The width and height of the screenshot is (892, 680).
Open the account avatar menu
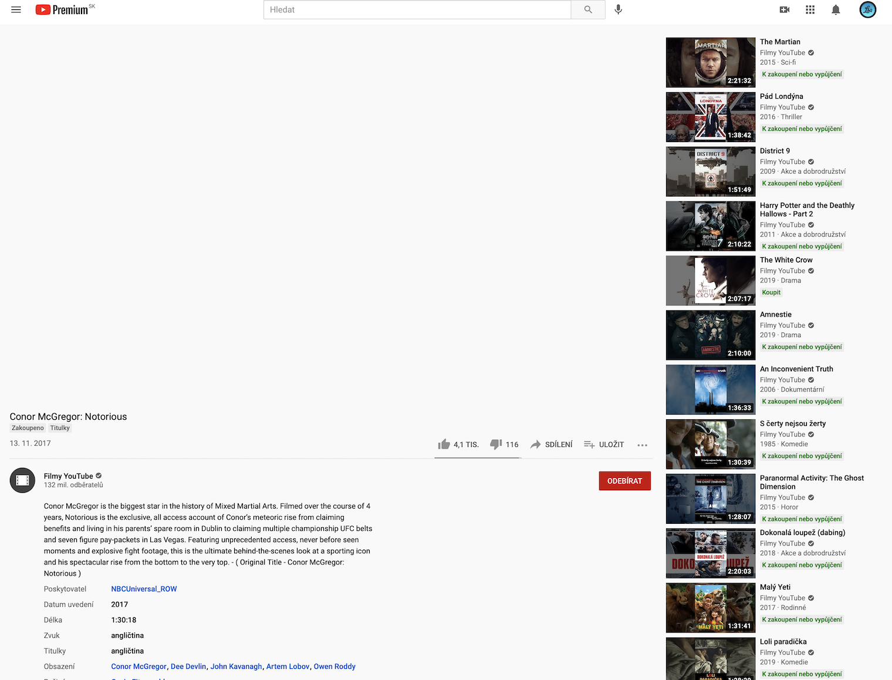(x=868, y=9)
